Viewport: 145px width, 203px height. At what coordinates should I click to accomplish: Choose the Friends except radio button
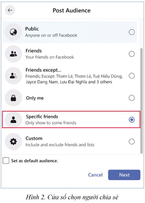coord(132,76)
